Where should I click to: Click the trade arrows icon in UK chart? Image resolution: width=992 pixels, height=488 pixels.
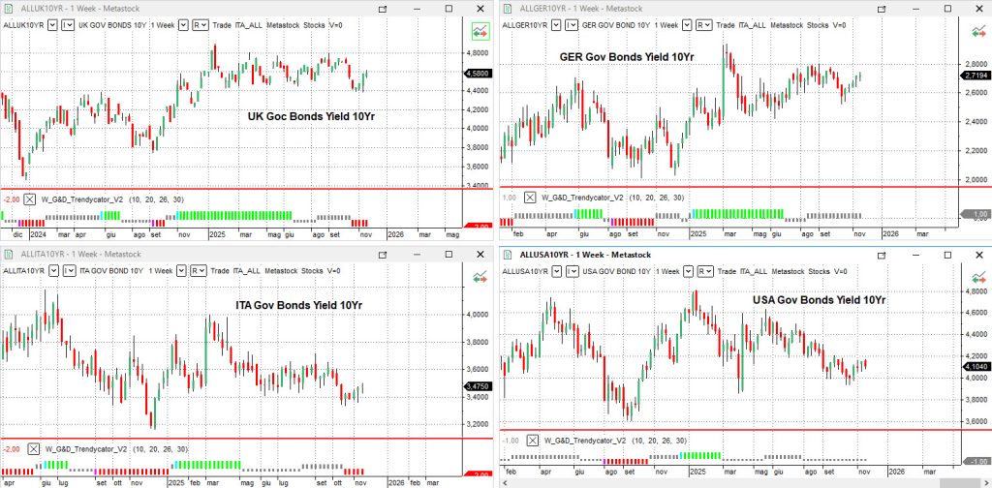[479, 31]
